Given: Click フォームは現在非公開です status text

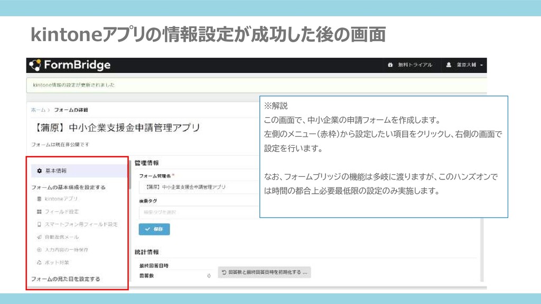Looking at the screenshot, I should [x=60, y=145].
